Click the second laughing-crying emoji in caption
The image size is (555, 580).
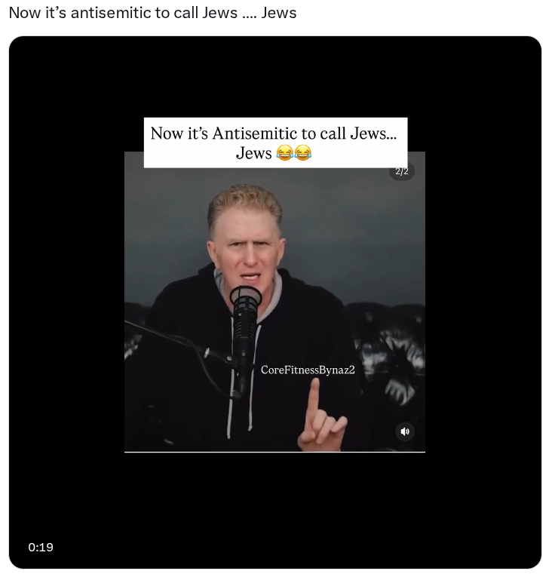click(x=303, y=153)
